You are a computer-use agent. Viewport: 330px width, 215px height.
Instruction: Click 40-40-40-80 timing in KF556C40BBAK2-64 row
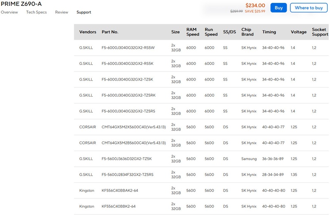273,190
